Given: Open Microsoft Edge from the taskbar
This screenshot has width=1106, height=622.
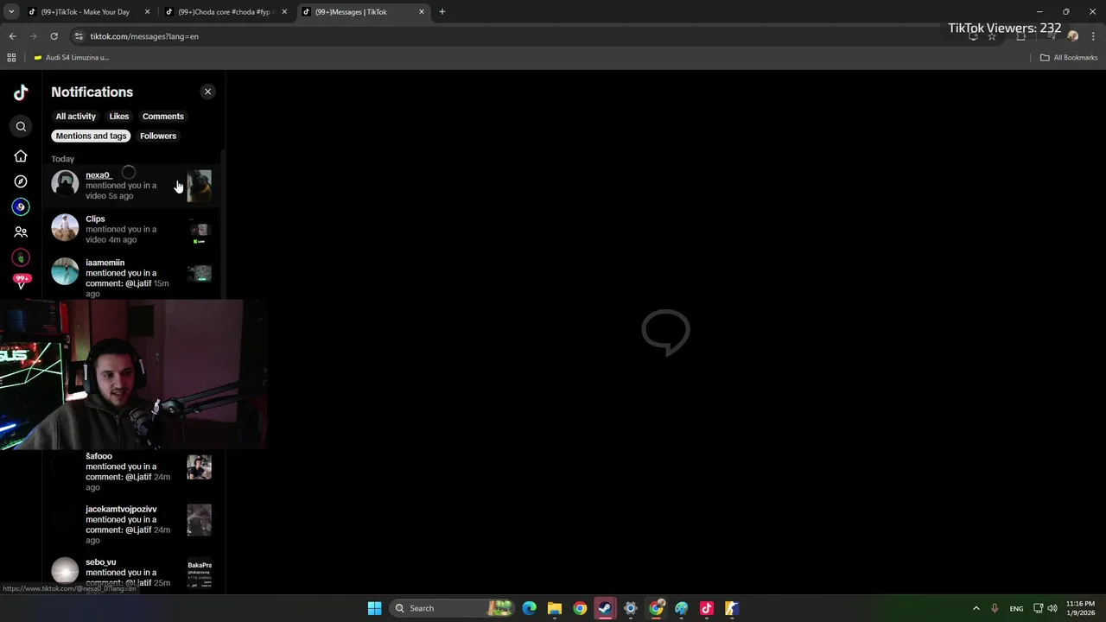Looking at the screenshot, I should (x=529, y=608).
